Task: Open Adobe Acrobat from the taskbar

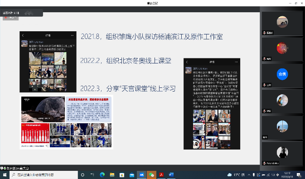Action: tap(161, 175)
